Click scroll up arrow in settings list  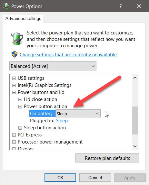135,78
